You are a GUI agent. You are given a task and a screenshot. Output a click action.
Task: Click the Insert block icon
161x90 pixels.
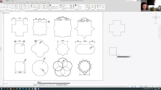click(60, 6)
